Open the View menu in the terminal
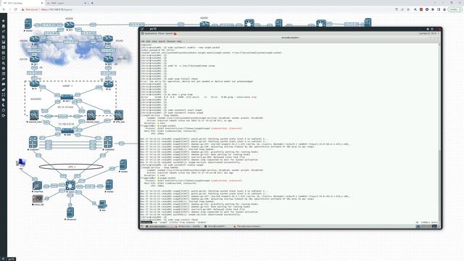 tap(154, 41)
